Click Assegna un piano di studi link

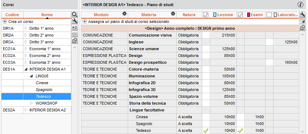pyautogui.click(x=126, y=22)
